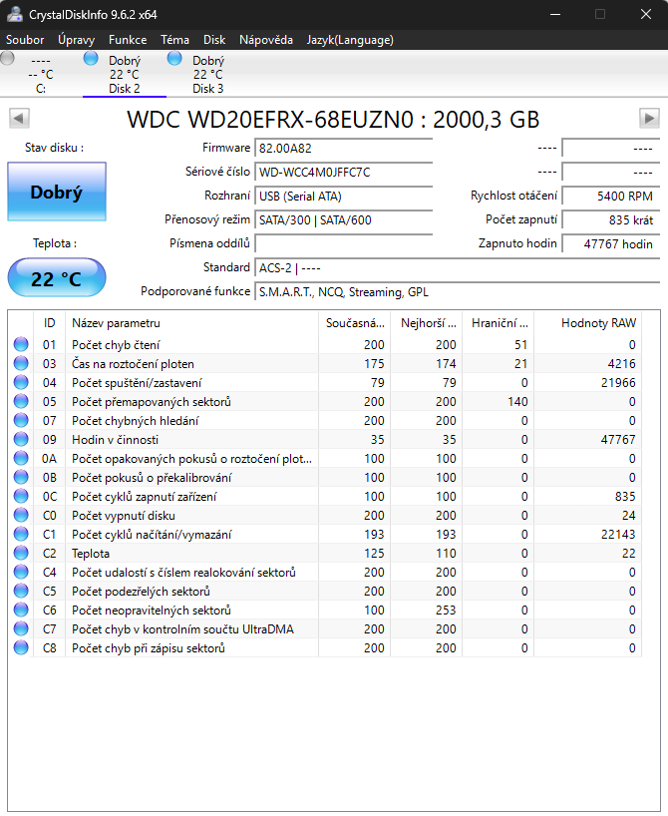The image size is (668, 816).
Task: Click the empty Písmena oddílů field
Action: [x=343, y=244]
